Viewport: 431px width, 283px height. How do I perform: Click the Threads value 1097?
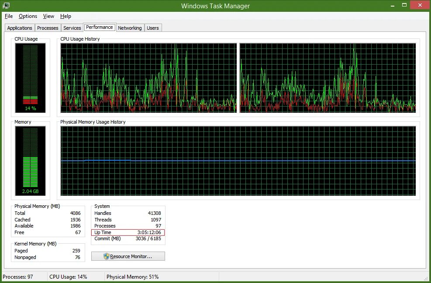(x=156, y=220)
